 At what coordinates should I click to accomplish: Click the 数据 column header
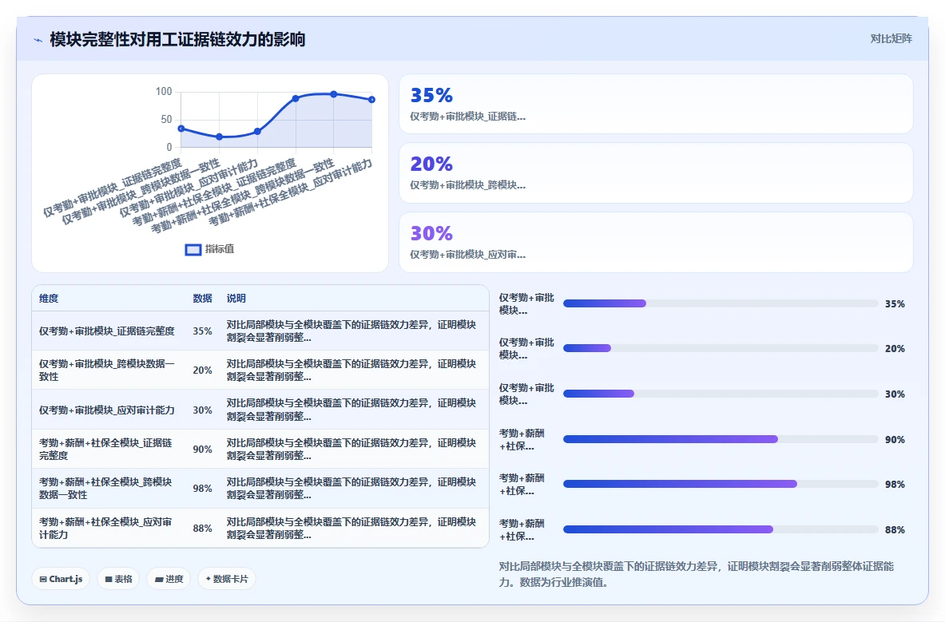point(203,298)
